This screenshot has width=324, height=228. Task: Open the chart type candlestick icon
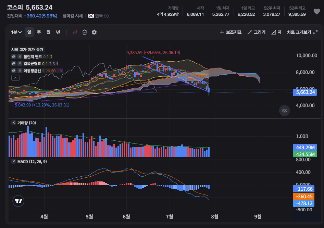[75, 32]
